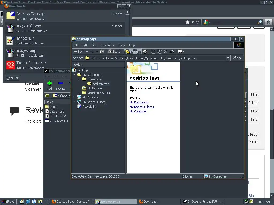The height and width of the screenshot is (205, 274).
Task: Expand the My Network Places tree node
Action: [x=74, y=102]
